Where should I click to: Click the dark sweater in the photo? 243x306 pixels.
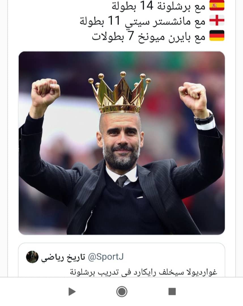125,209
